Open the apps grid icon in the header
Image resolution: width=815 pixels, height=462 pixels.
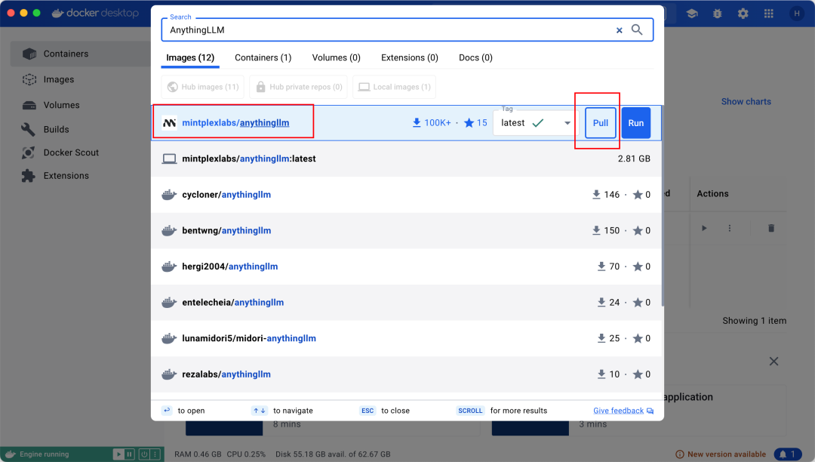769,14
